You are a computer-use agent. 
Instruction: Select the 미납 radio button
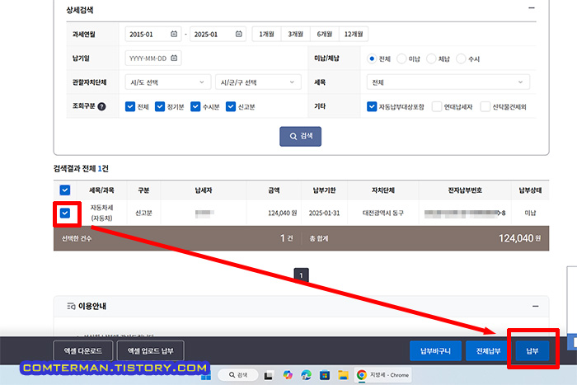[401, 59]
